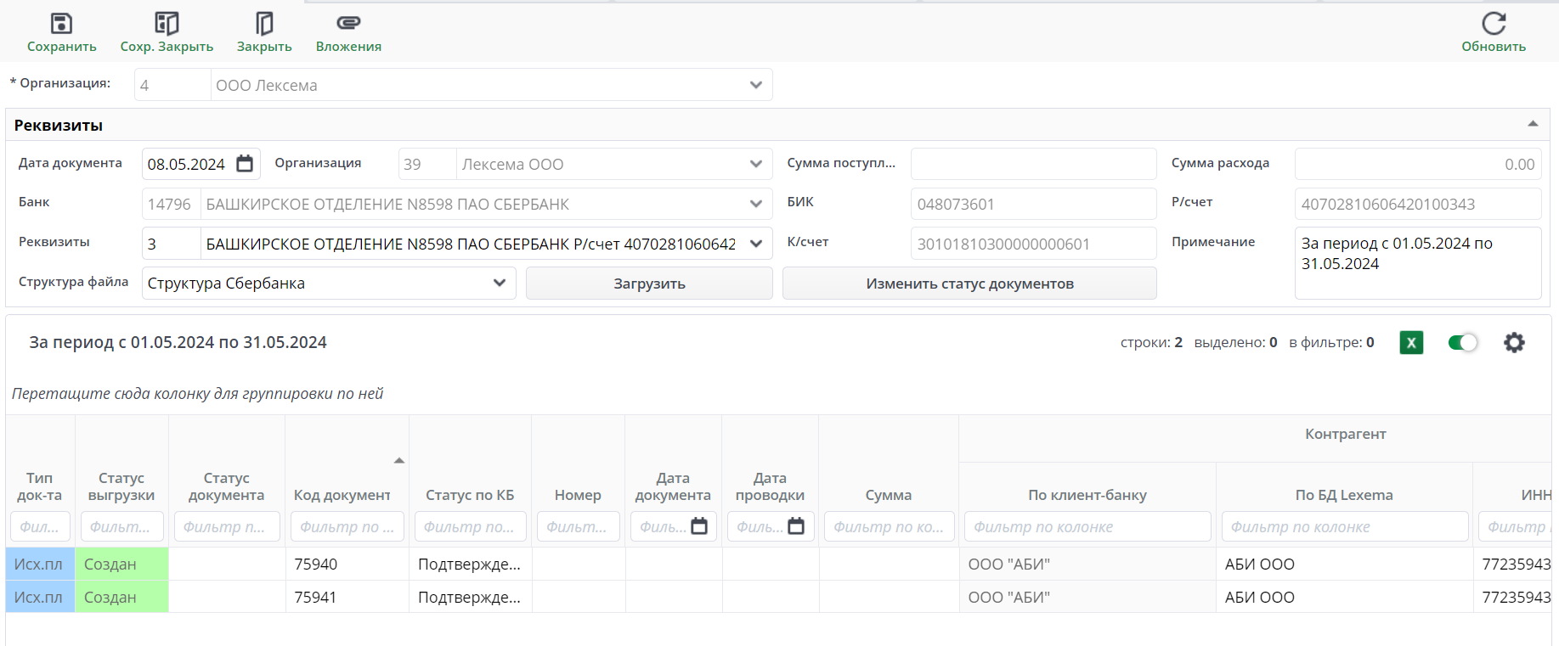Click Save and Close (Сохр. Закрыть) icon
The height and width of the screenshot is (646, 1559).
pos(167,24)
